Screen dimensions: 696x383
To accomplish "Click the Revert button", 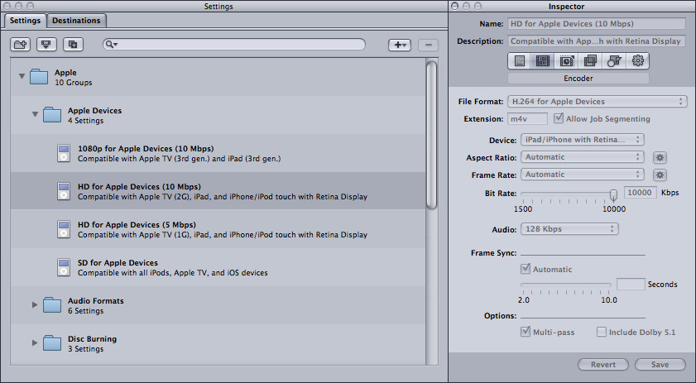I will 602,364.
